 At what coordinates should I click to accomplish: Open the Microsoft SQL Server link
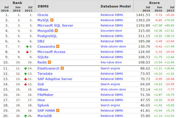pyautogui.click(x=55, y=25)
